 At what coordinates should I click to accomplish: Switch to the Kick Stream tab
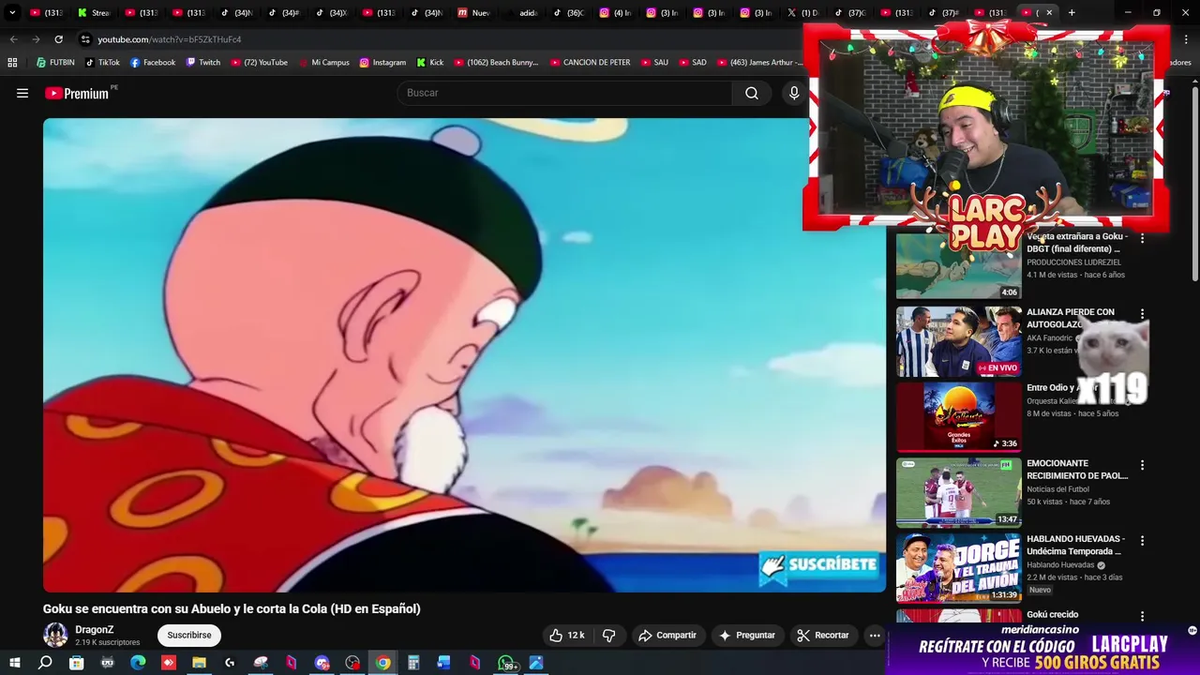point(95,12)
